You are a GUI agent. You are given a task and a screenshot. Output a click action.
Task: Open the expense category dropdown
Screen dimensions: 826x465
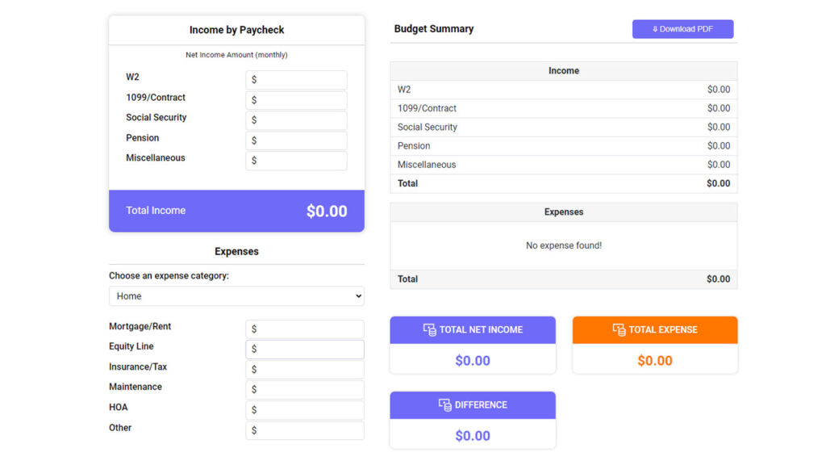(x=236, y=296)
